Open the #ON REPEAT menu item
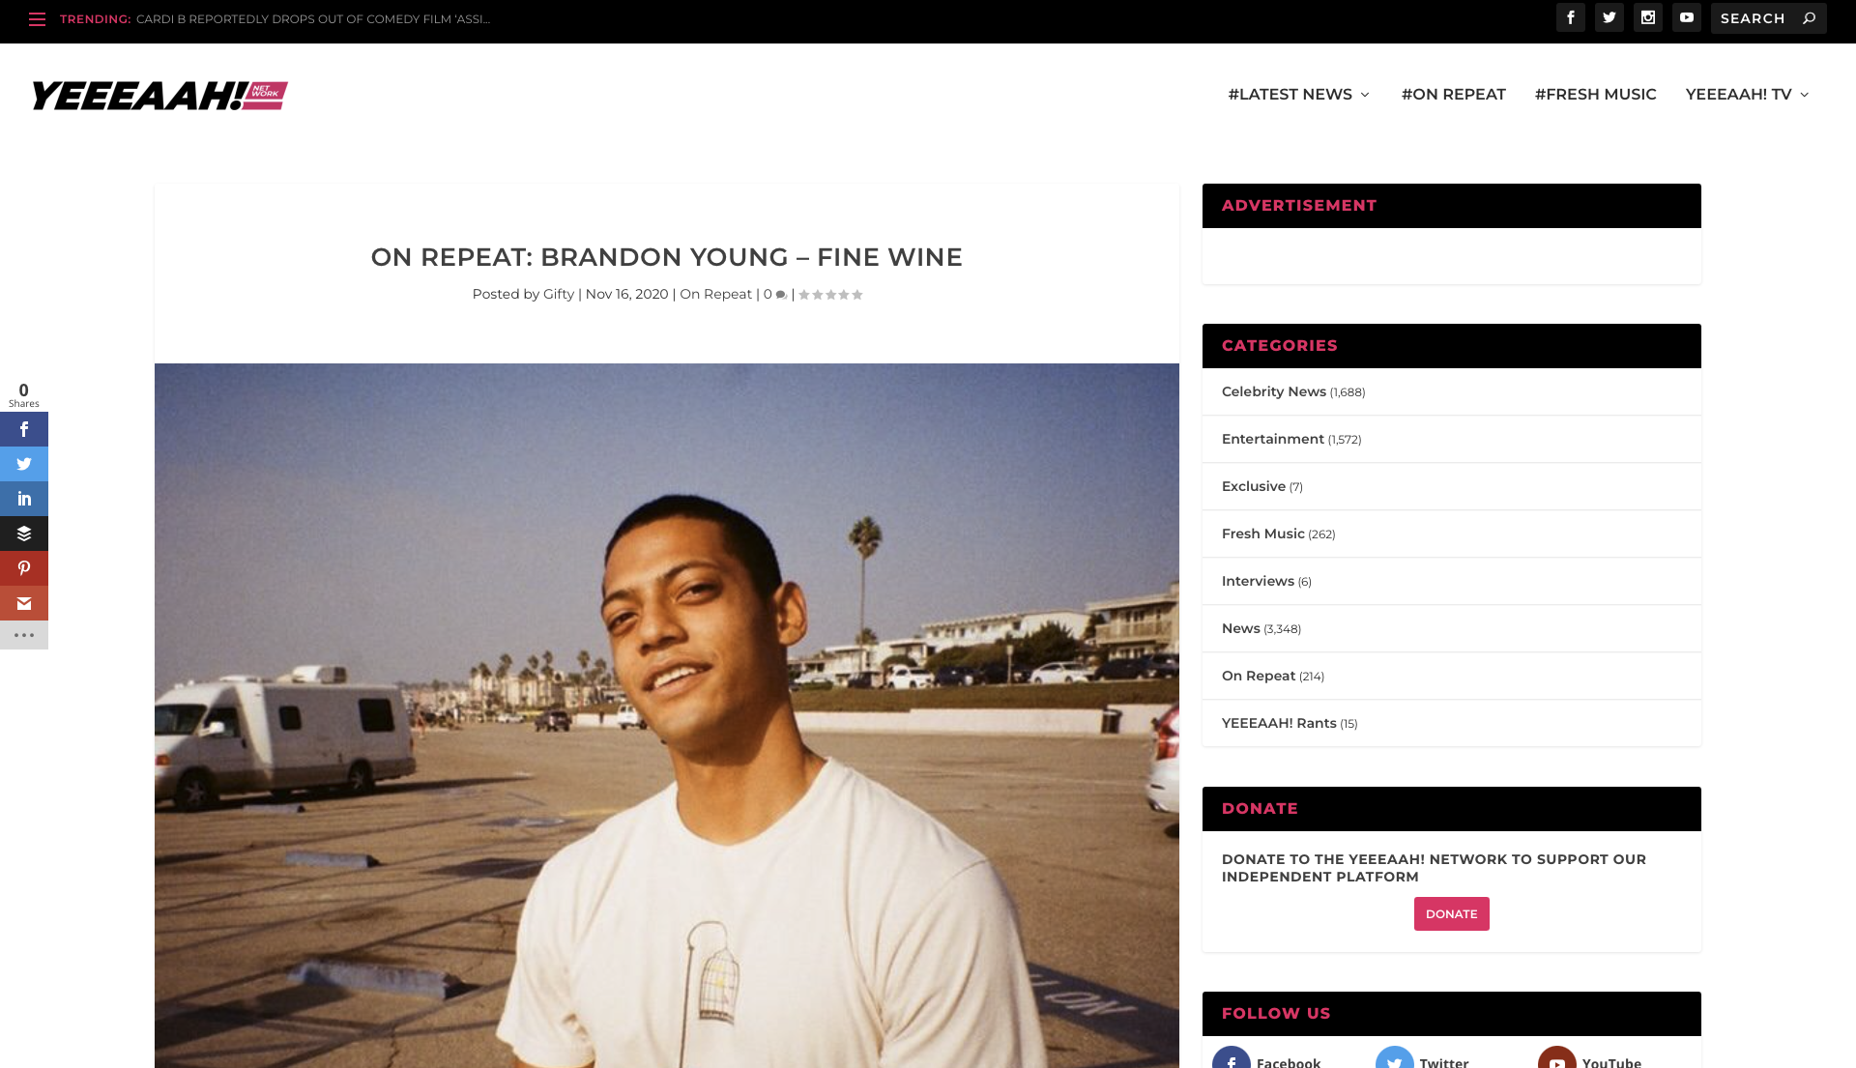This screenshot has width=1856, height=1068. pos(1453,95)
